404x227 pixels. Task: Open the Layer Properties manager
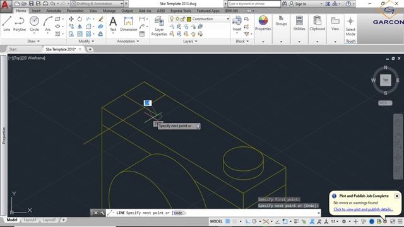point(159,26)
